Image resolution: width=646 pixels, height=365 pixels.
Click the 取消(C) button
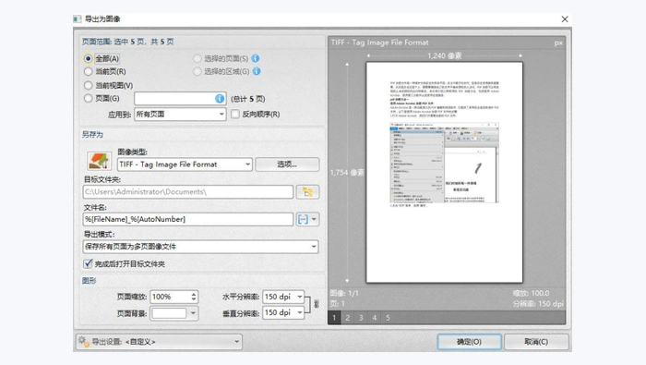[x=536, y=342]
